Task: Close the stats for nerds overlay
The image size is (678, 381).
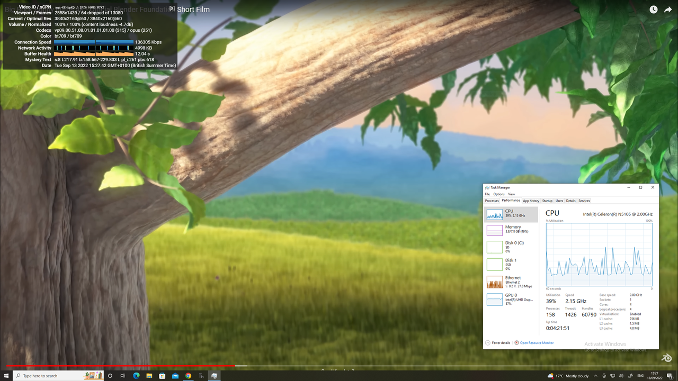Action: coord(172,9)
